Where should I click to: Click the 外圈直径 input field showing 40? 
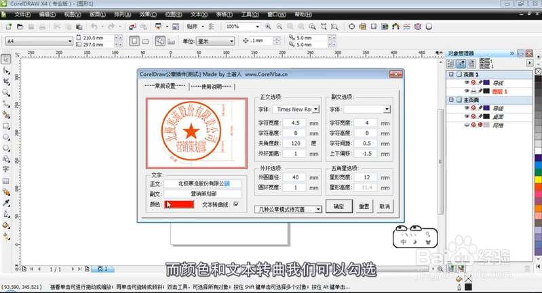(x=295, y=177)
